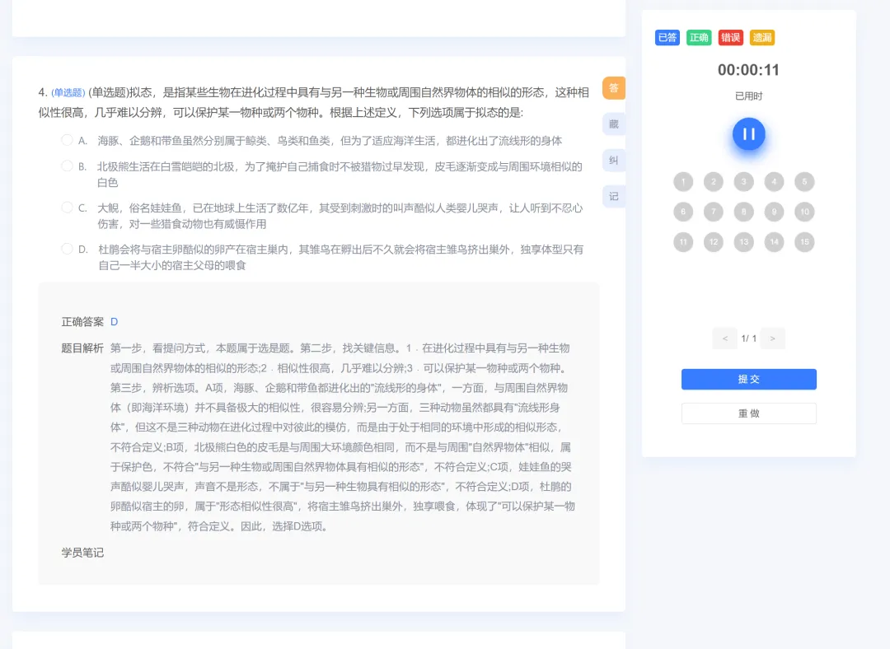Jump to question 13 circle
Viewport: 890px width, 649px height.
(x=743, y=241)
